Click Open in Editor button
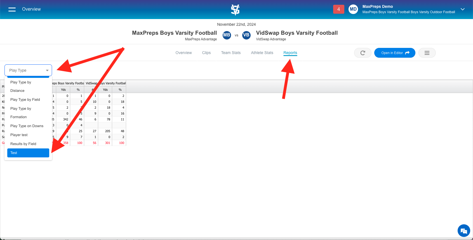Image resolution: width=473 pixels, height=240 pixels. [395, 53]
